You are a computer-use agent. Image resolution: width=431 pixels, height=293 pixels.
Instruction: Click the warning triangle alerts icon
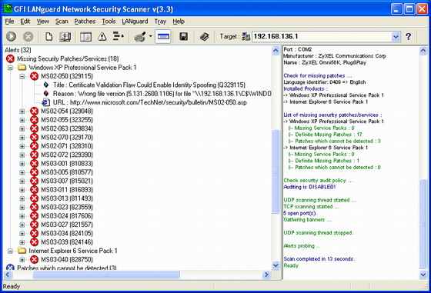pos(102,36)
